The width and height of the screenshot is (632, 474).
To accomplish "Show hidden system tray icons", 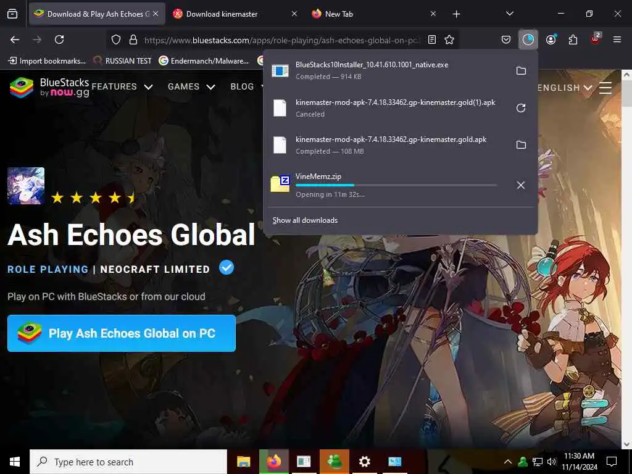I will (508, 462).
